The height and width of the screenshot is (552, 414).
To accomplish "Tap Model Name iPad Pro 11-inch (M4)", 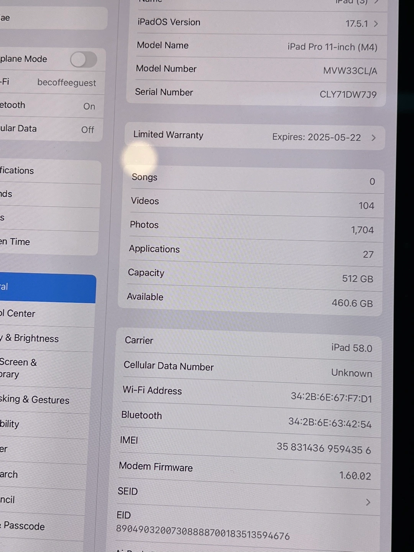I will (x=332, y=47).
